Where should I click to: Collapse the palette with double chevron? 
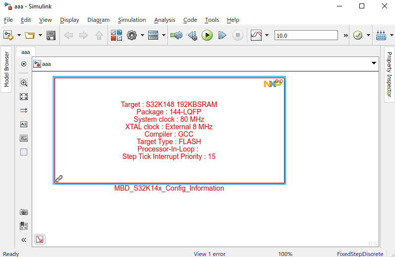tap(24, 240)
